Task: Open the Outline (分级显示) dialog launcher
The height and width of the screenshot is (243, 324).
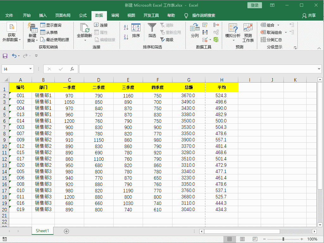Action: click(x=295, y=48)
